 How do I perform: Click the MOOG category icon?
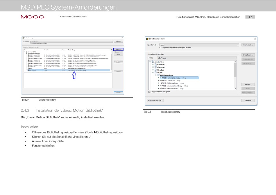click(x=156, y=73)
